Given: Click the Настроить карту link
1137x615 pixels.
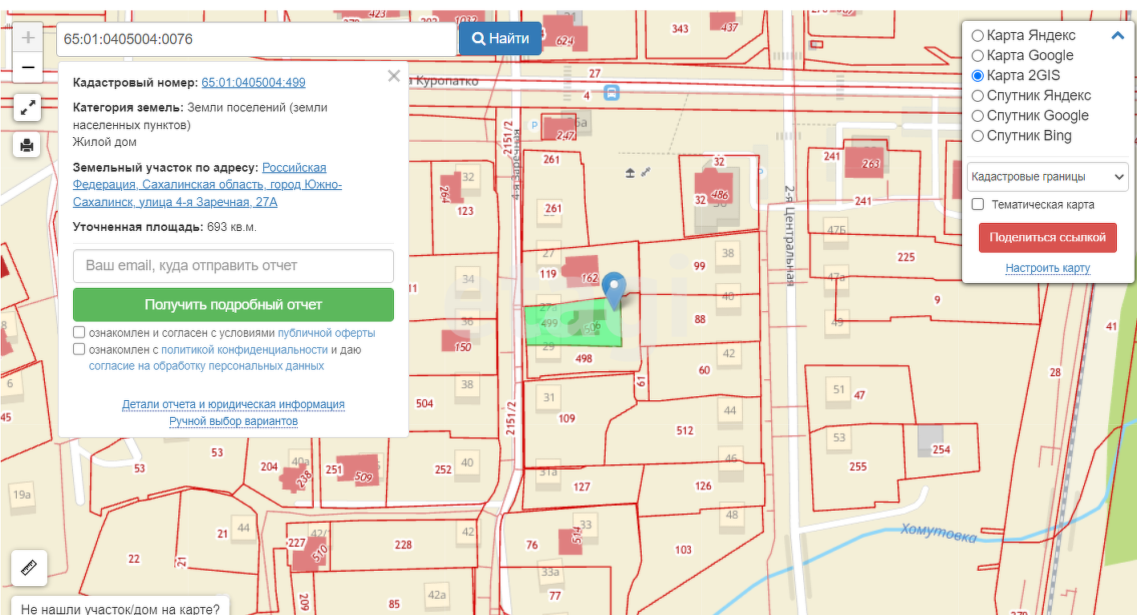Looking at the screenshot, I should click(x=1047, y=268).
